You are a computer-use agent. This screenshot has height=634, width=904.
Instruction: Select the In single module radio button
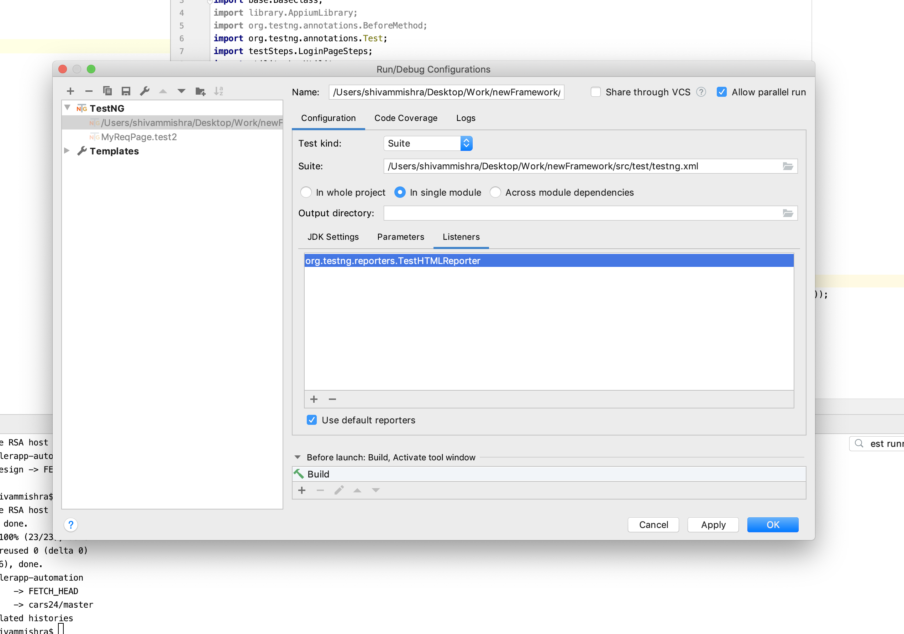click(400, 192)
